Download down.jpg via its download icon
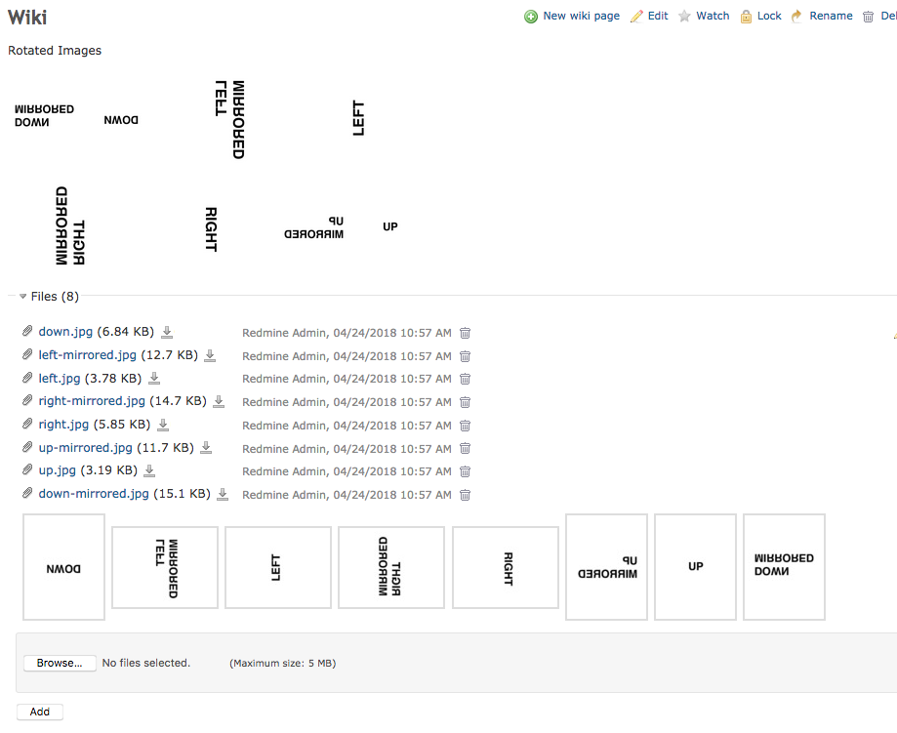 [x=167, y=332]
